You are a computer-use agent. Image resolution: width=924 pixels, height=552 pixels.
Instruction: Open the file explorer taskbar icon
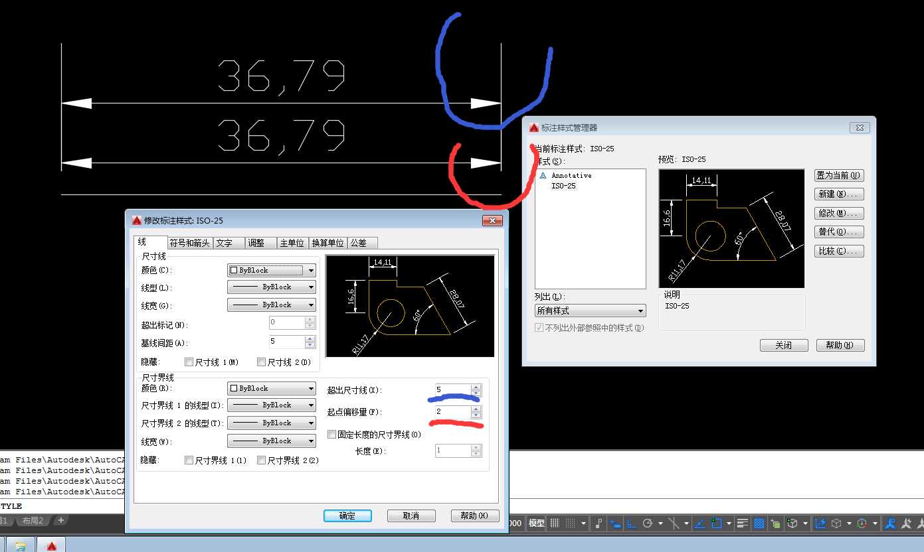pyautogui.click(x=21, y=546)
